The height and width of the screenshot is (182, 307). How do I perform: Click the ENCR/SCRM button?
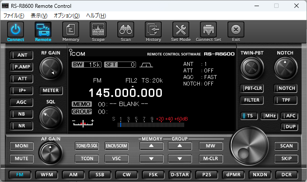coord(116,146)
